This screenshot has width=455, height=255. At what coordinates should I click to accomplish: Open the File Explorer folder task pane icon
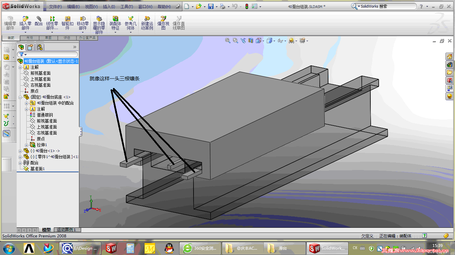(450, 72)
